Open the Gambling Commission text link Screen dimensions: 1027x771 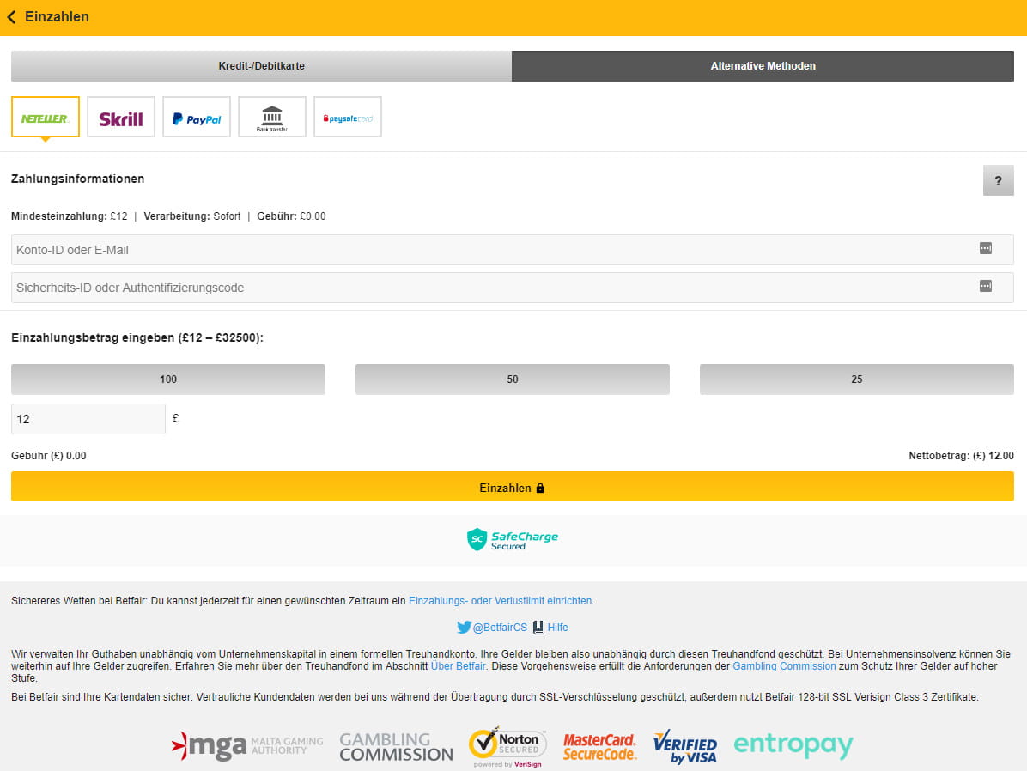click(x=784, y=666)
